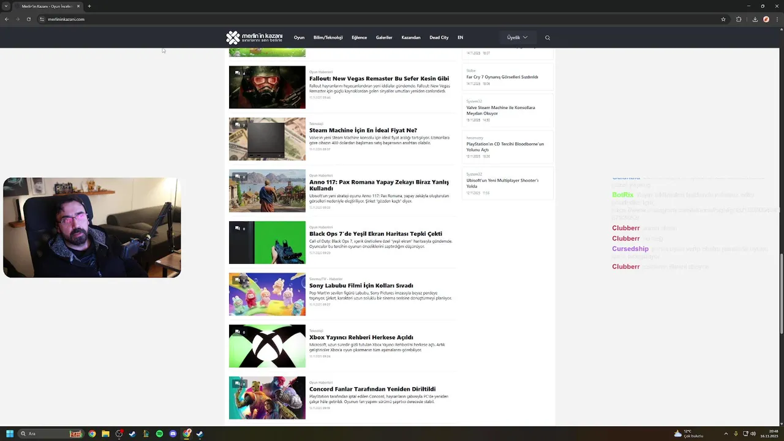The image size is (784, 441).
Task: Click the site info icon in address bar
Action: pos(42,19)
